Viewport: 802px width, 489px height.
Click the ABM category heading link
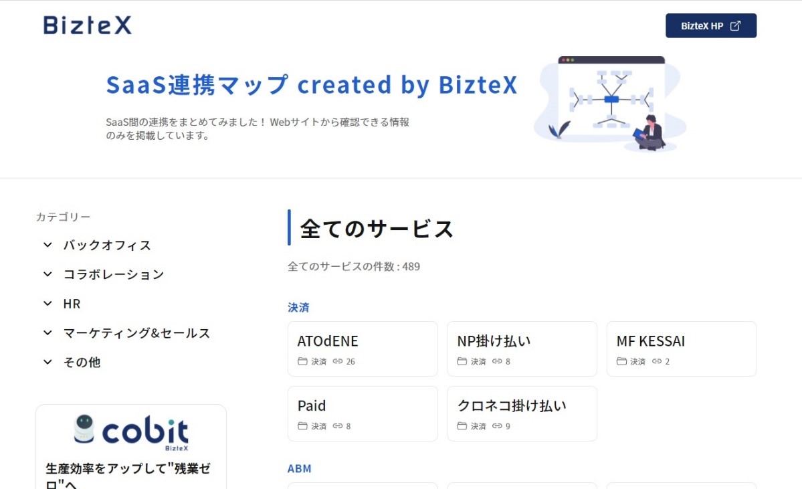coord(299,468)
